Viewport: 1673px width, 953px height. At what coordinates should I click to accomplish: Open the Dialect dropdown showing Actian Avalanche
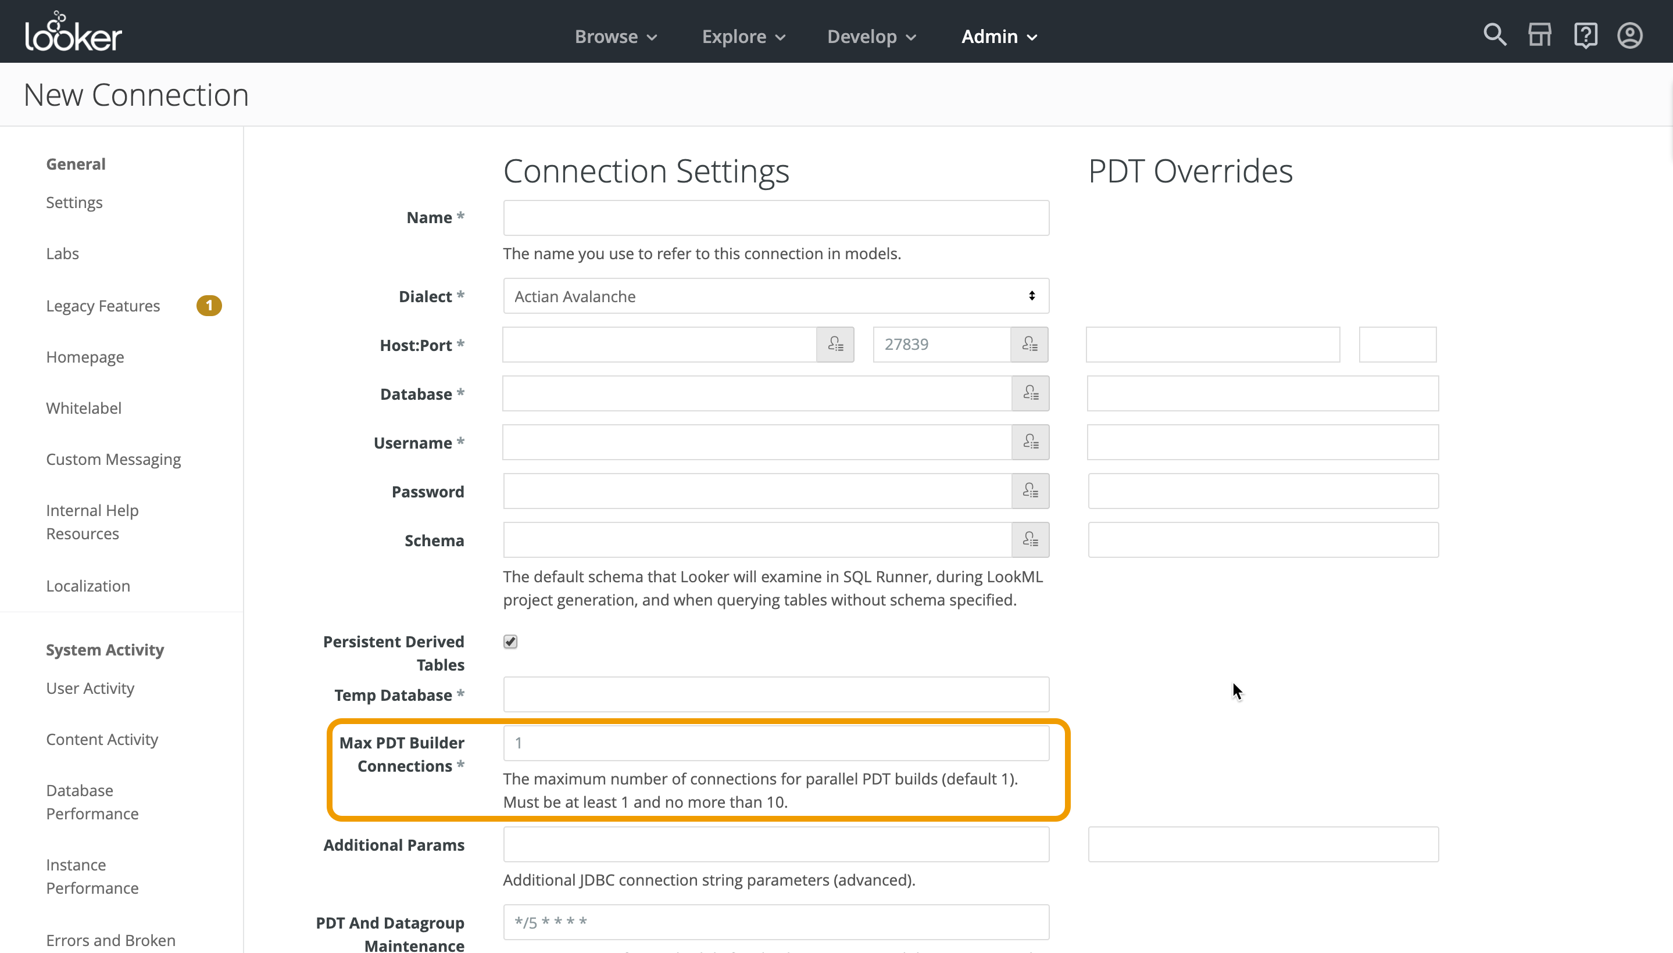tap(775, 296)
